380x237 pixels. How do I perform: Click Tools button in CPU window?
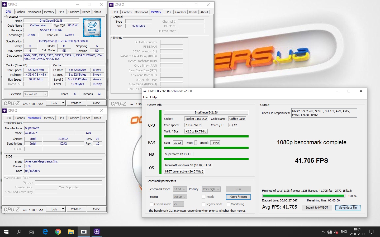[54, 103]
